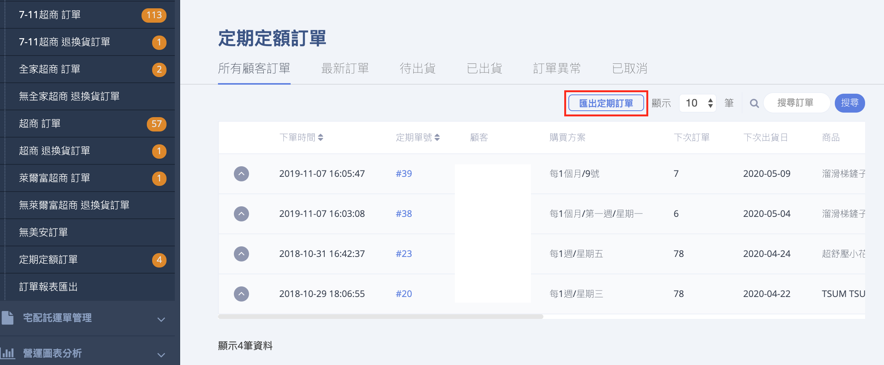
Task: Switch to the 所有顧客訂單 tab
Action: click(x=254, y=68)
